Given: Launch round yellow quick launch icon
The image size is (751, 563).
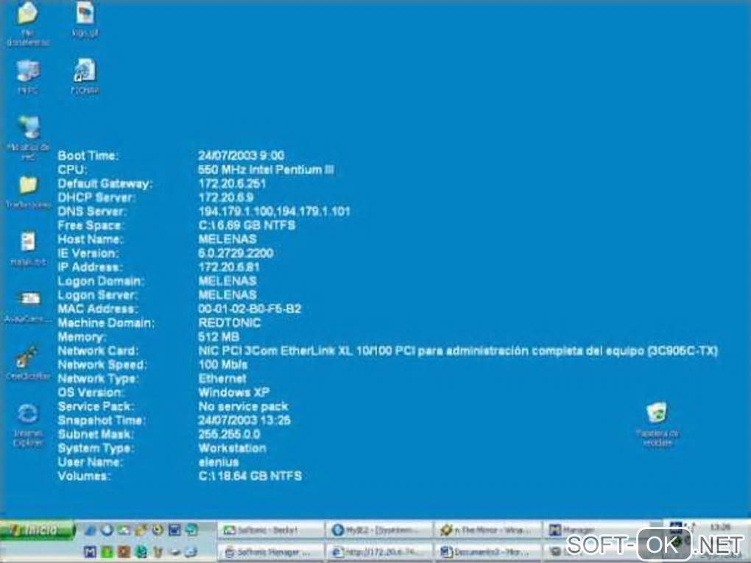Looking at the screenshot, I should (158, 530).
